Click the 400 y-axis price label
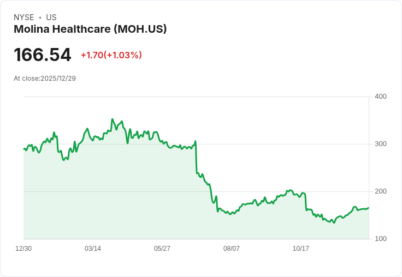 [381, 97]
